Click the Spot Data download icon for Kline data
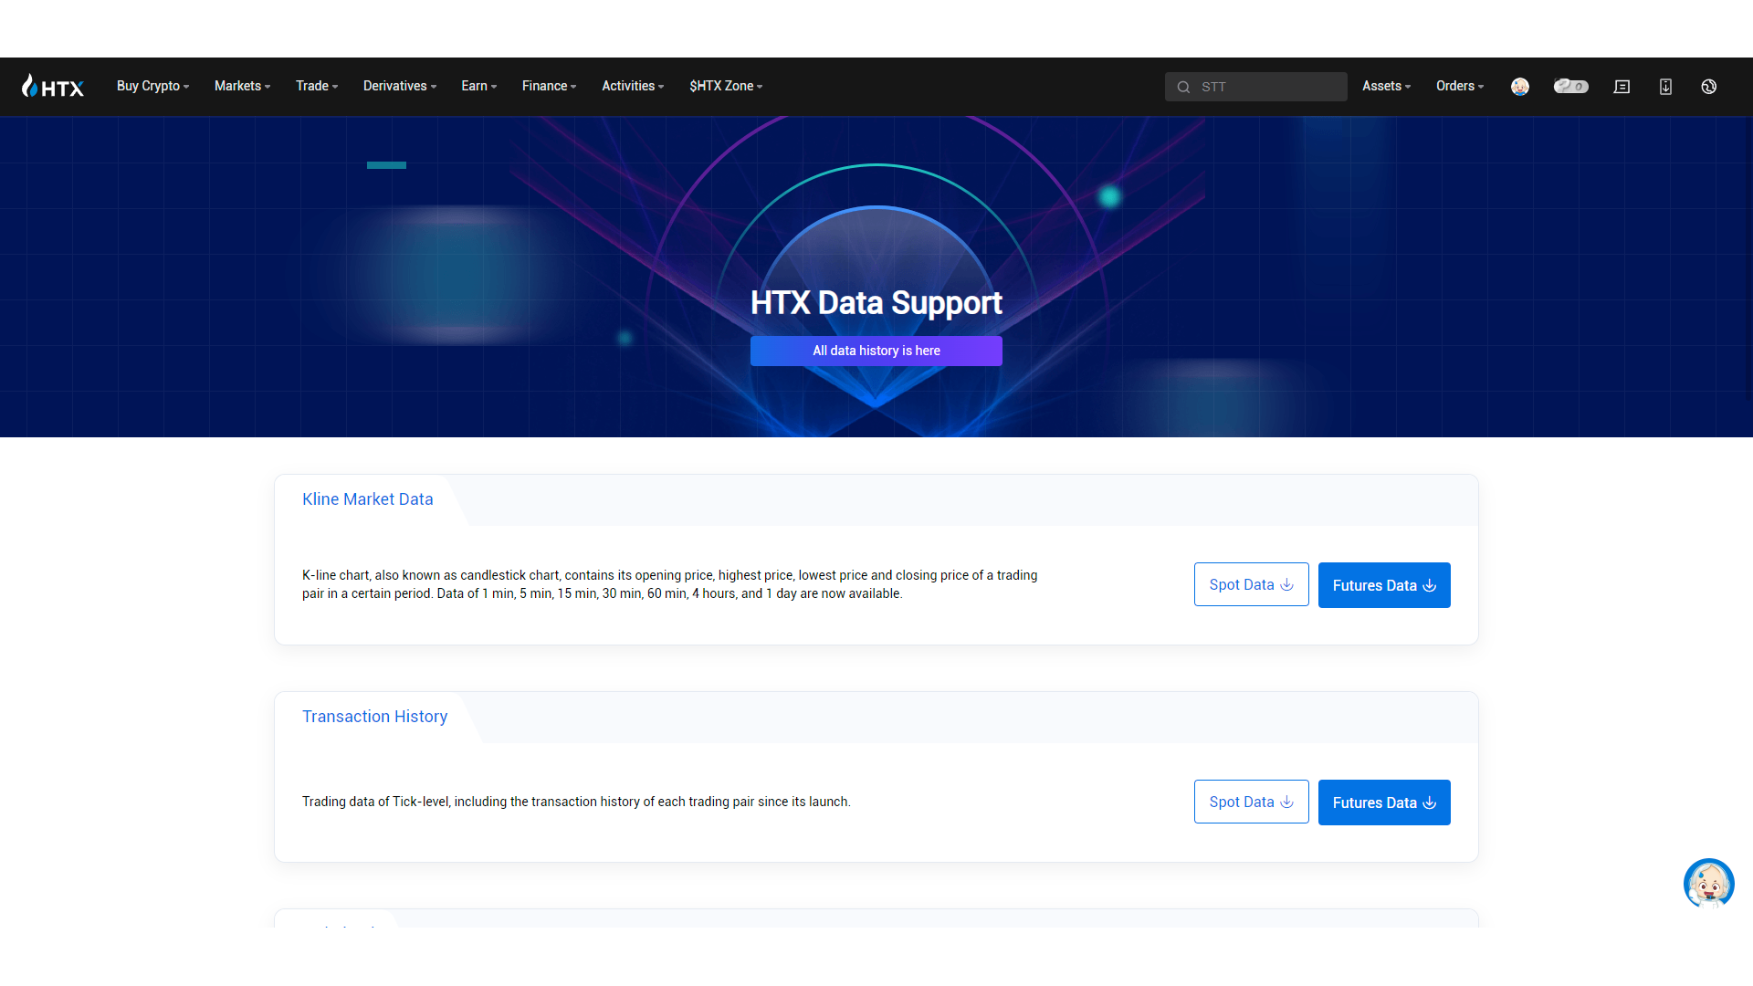The width and height of the screenshot is (1753, 986). click(1286, 584)
